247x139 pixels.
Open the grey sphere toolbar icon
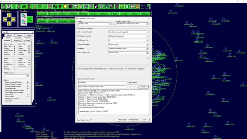(x=112, y=7)
